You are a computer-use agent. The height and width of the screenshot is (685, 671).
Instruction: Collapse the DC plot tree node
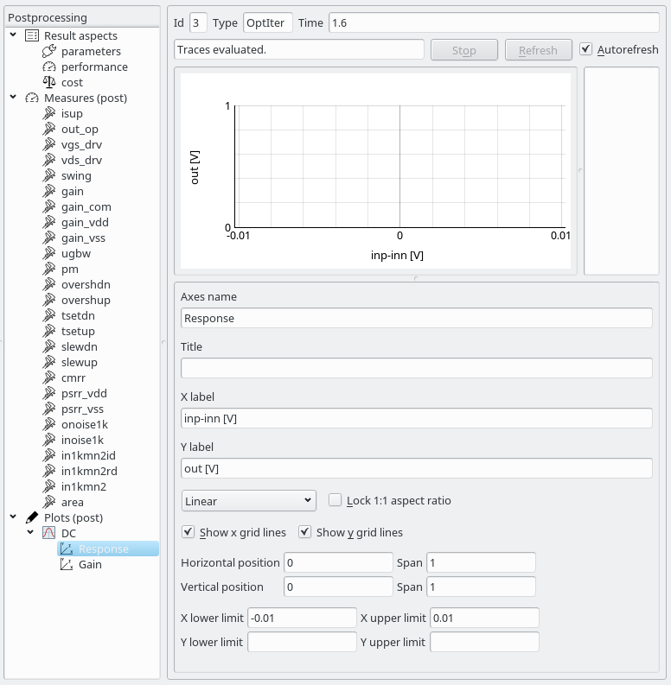pos(30,533)
